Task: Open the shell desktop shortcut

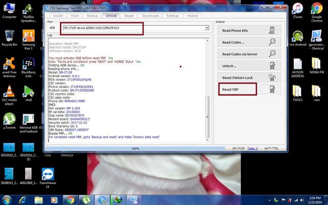Action: (29, 93)
